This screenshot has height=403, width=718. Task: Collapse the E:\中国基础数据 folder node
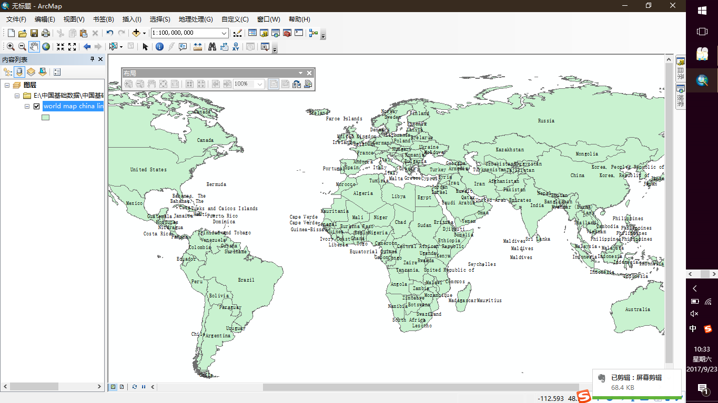(x=17, y=96)
